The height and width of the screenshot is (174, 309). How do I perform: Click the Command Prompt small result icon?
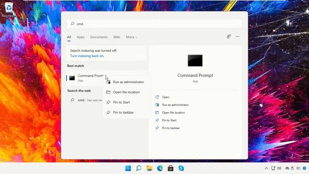(x=72, y=78)
